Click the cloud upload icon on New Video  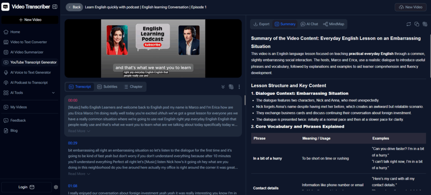point(401,7)
